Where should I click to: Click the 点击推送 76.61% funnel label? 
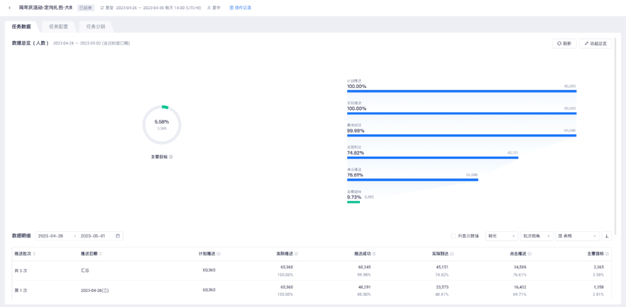tap(355, 173)
